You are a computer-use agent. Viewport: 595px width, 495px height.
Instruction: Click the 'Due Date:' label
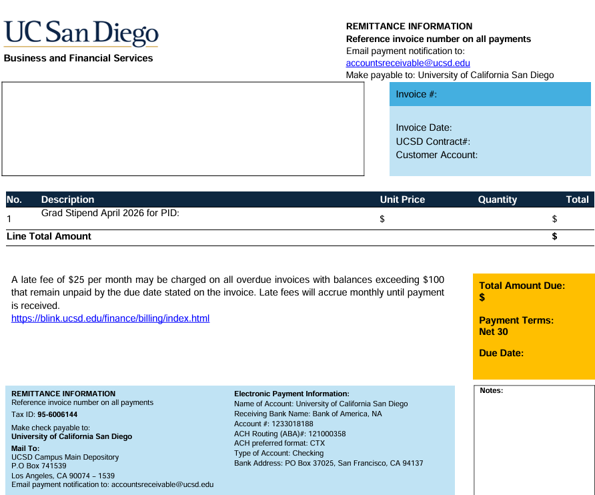pyautogui.click(x=501, y=353)
